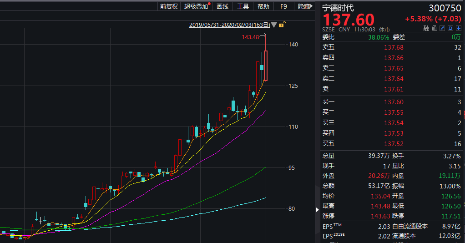The width and height of the screenshot is (465, 243).
Task: Click the 通 stock connect marker
Action: pos(434,29)
